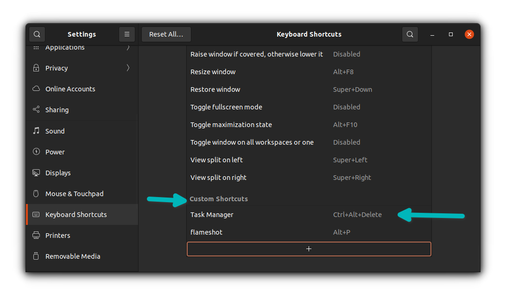The width and height of the screenshot is (506, 300).
Task: Select the Printers sidebar icon
Action: [x=36, y=235]
